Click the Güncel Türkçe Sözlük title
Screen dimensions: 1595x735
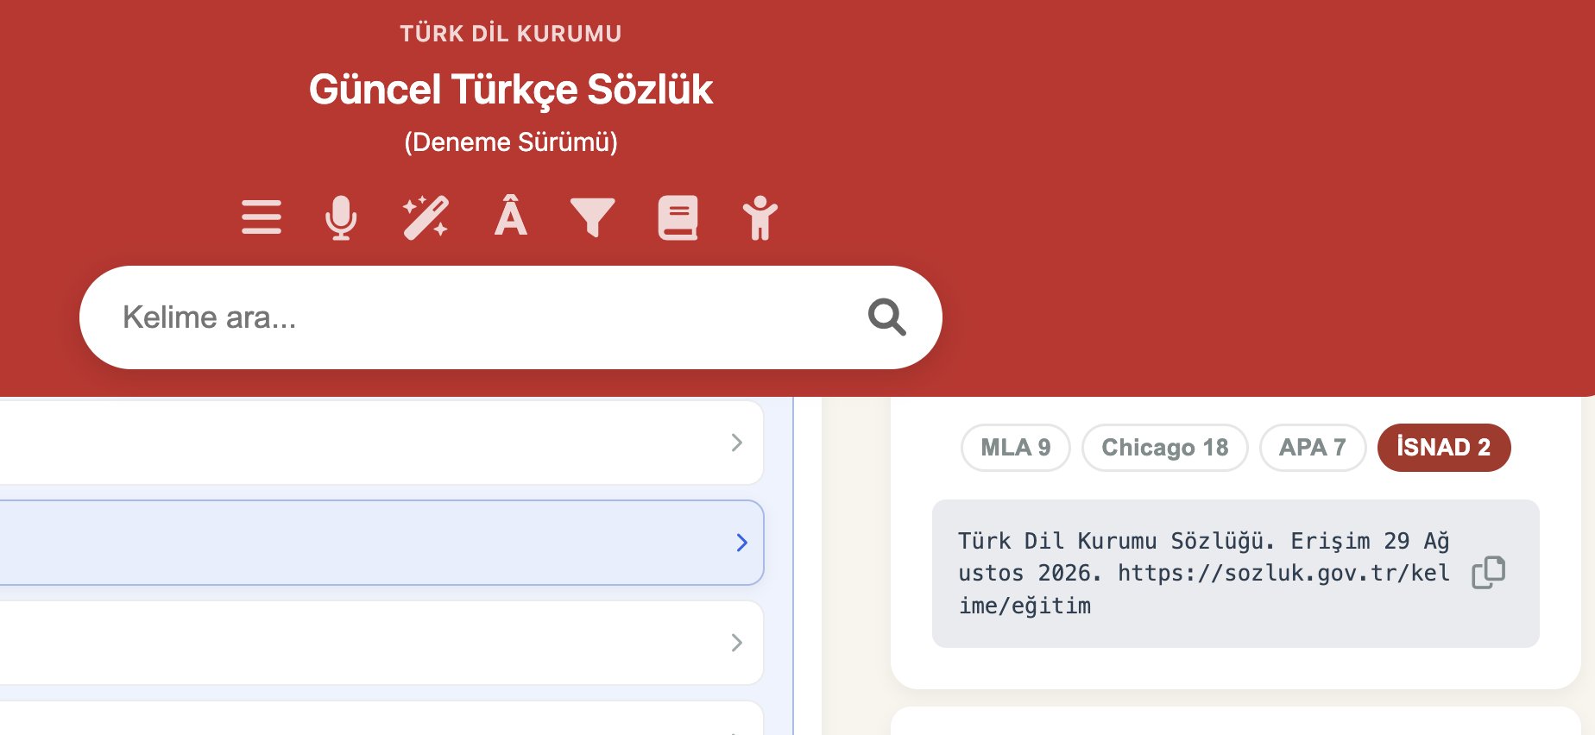(x=511, y=90)
